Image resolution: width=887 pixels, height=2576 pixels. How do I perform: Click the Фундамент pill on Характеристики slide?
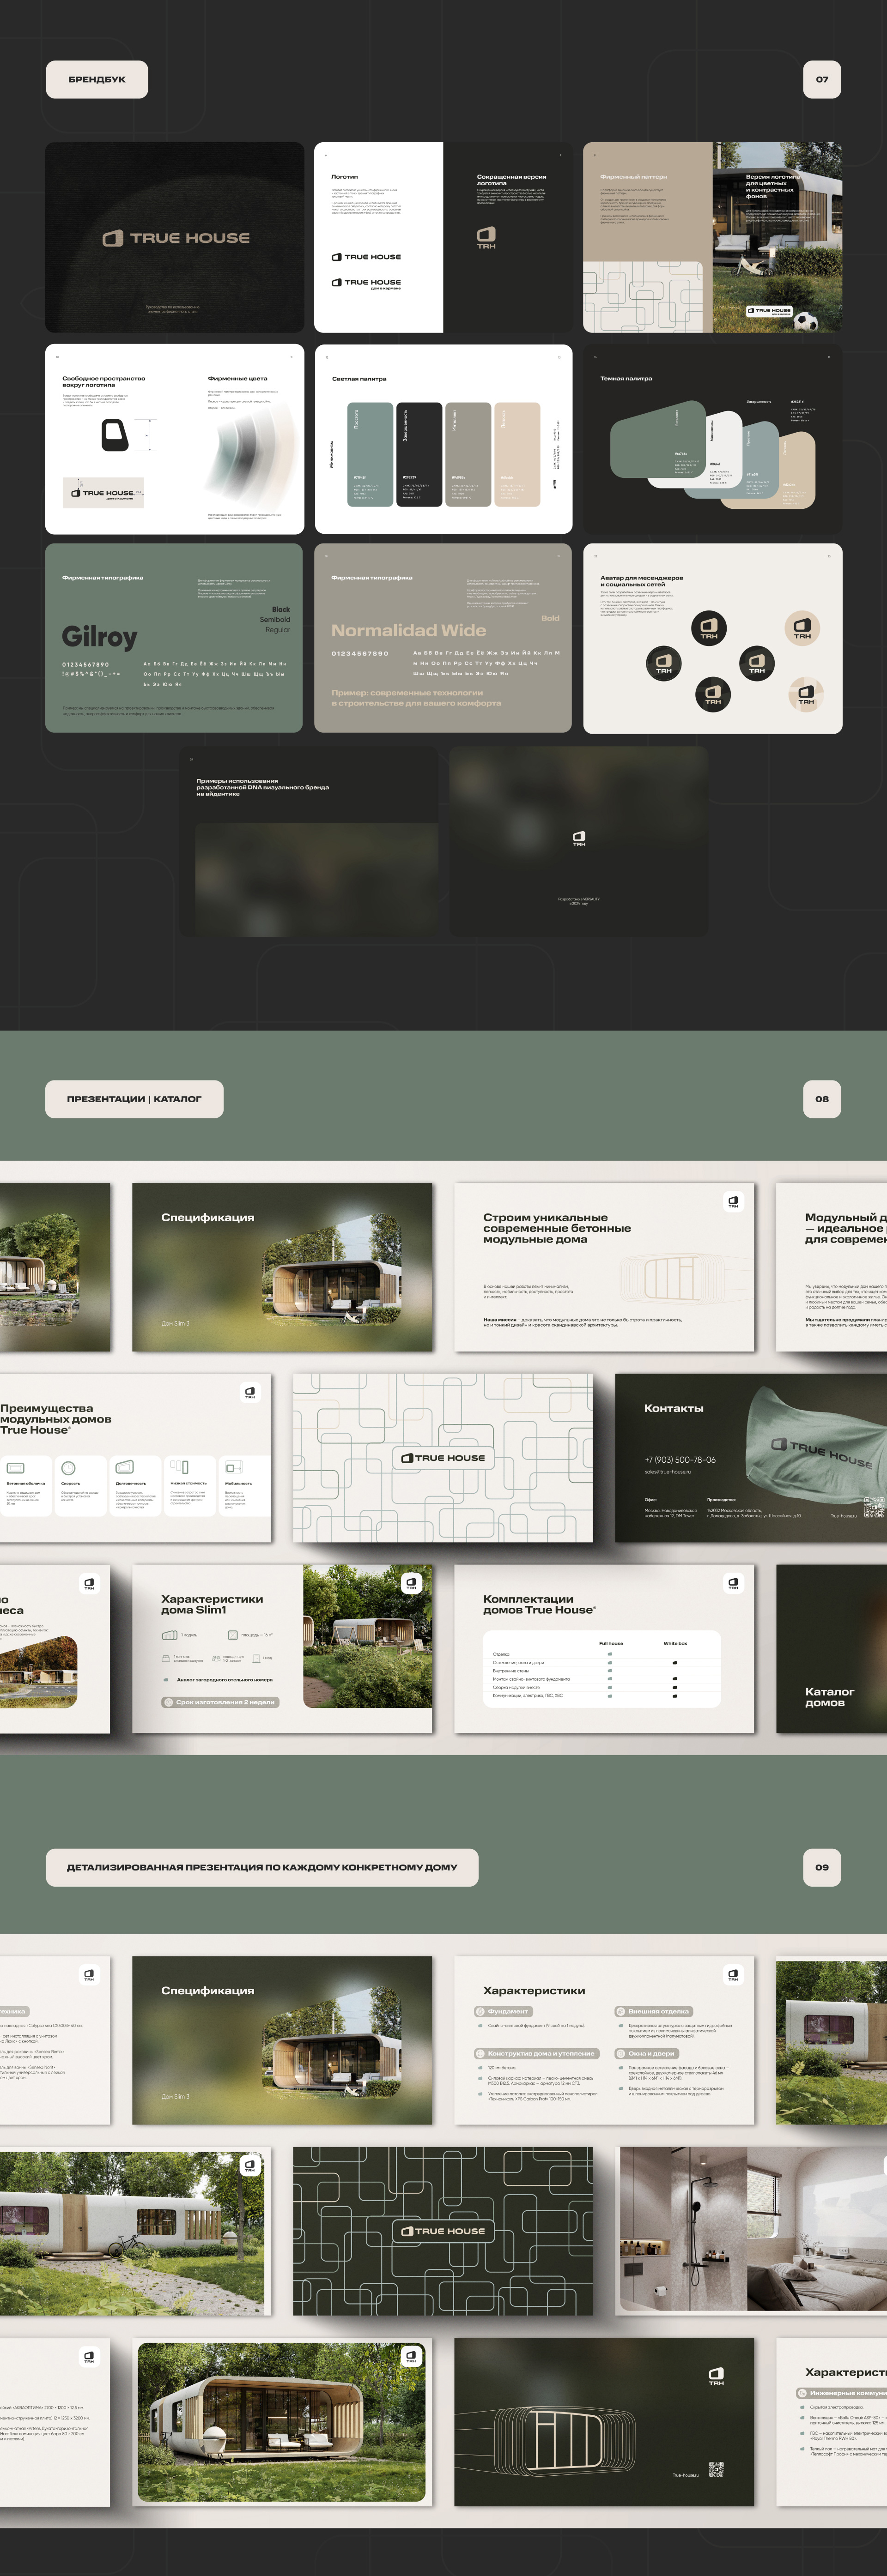[x=503, y=2011]
